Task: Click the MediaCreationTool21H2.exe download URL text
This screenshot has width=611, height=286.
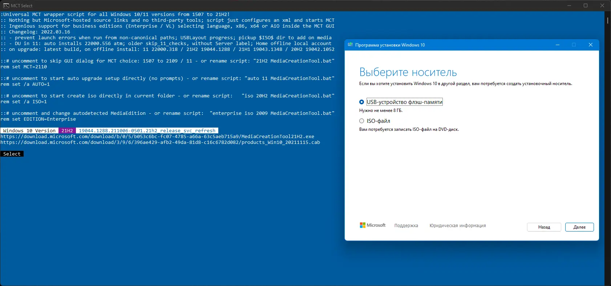Action: (157, 137)
